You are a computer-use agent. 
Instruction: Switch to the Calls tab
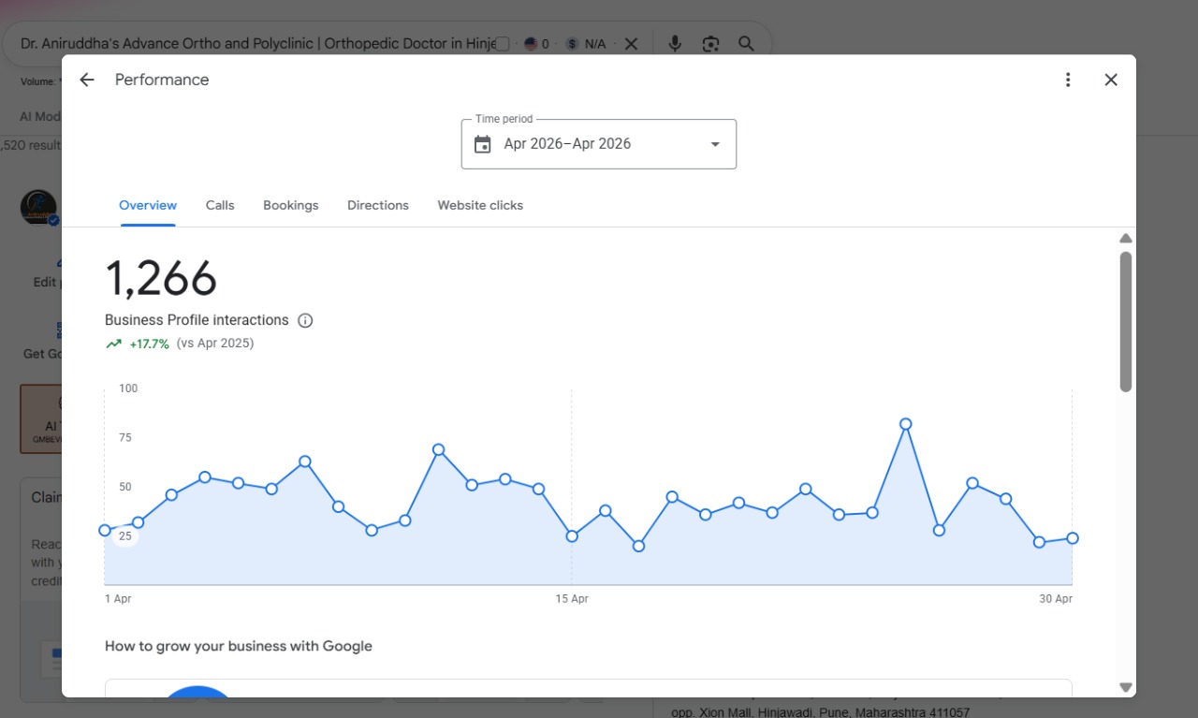click(220, 205)
